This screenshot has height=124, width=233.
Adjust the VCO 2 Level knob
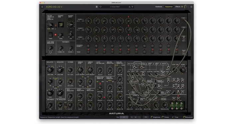70,82
